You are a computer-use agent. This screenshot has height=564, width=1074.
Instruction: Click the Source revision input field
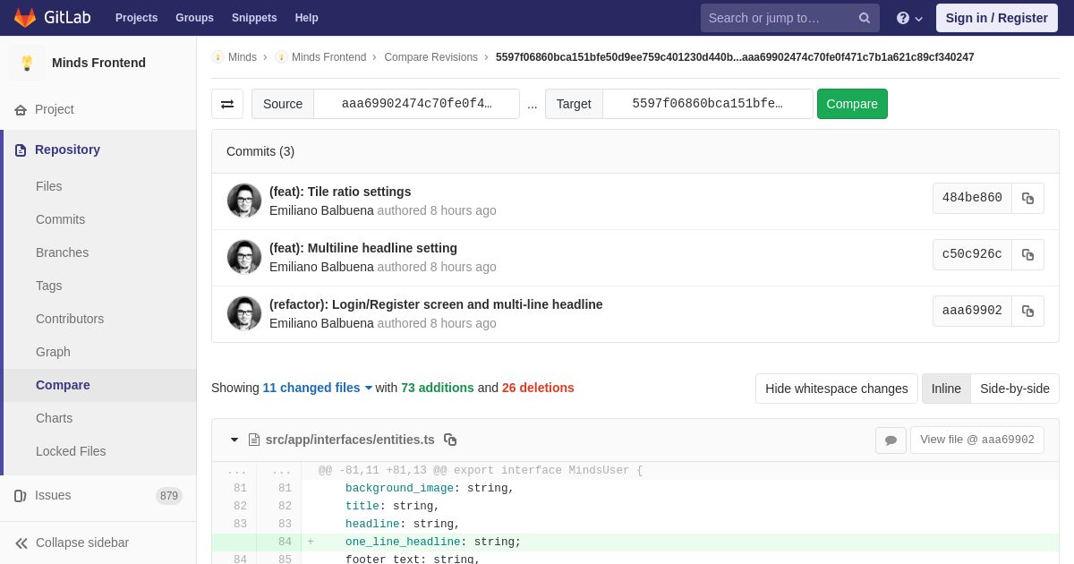[x=416, y=104]
